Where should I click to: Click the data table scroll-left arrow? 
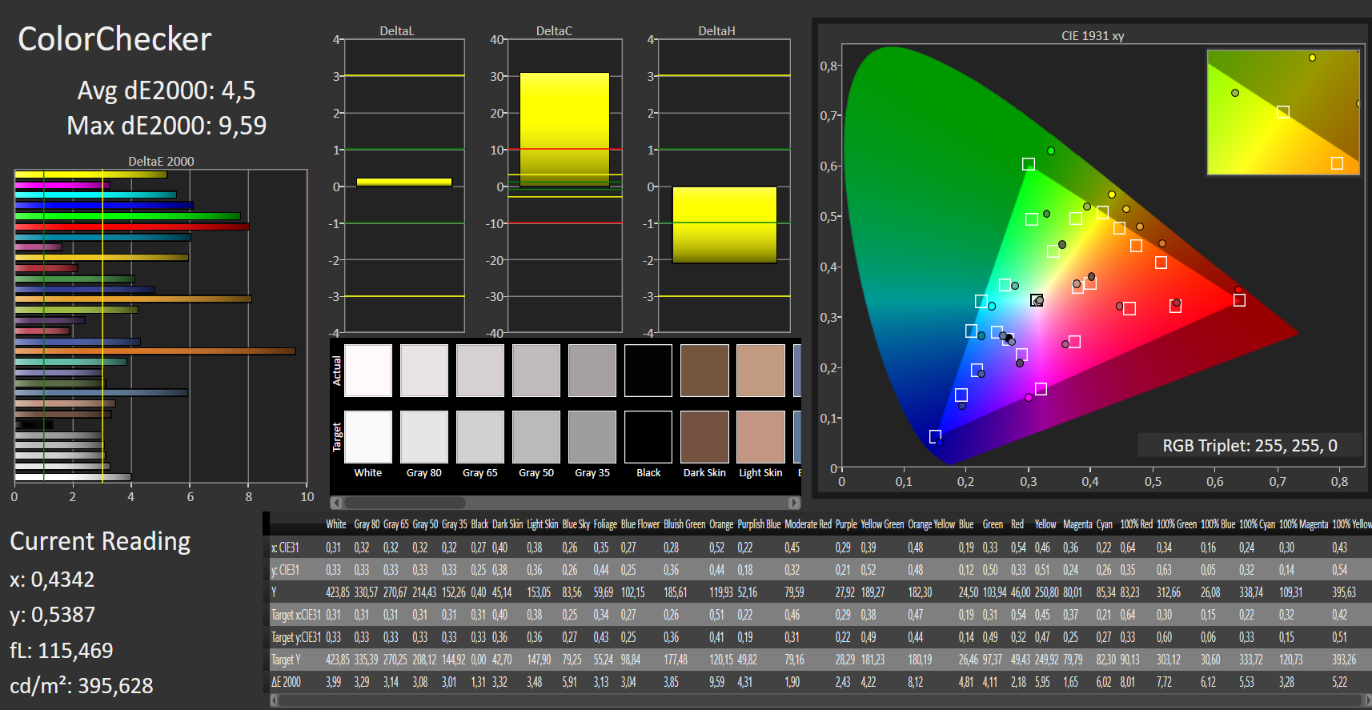[274, 700]
